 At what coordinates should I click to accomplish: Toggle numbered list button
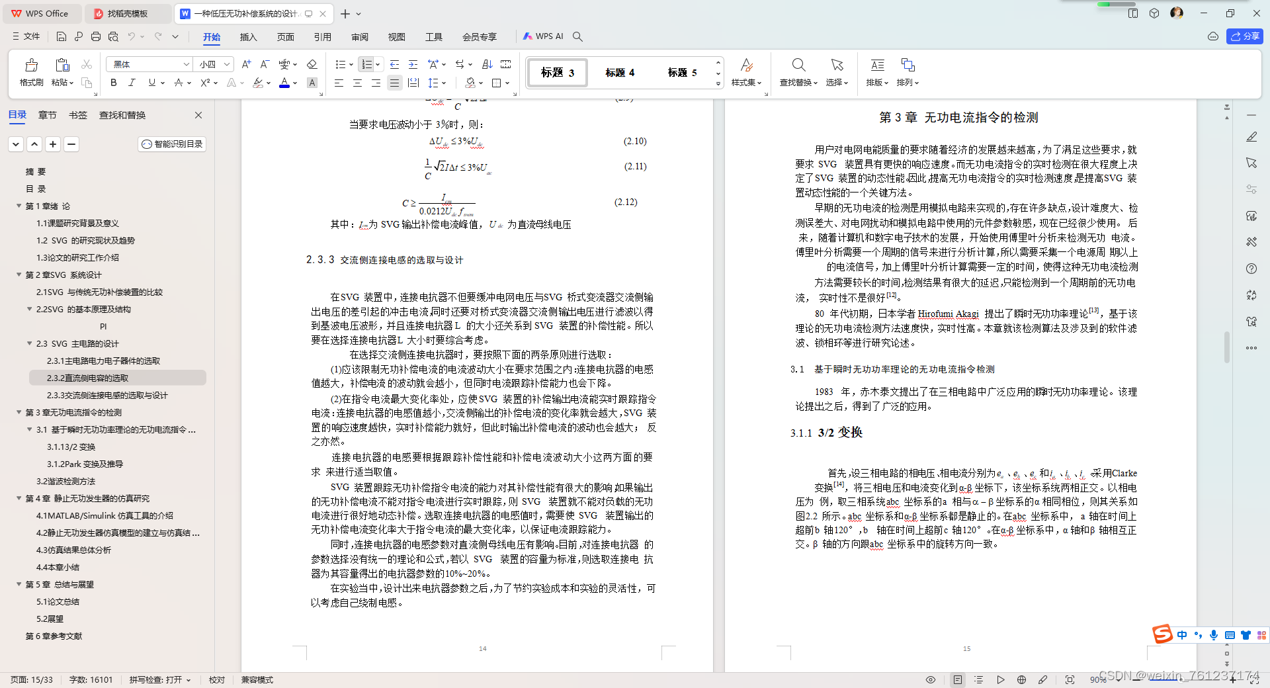(366, 64)
